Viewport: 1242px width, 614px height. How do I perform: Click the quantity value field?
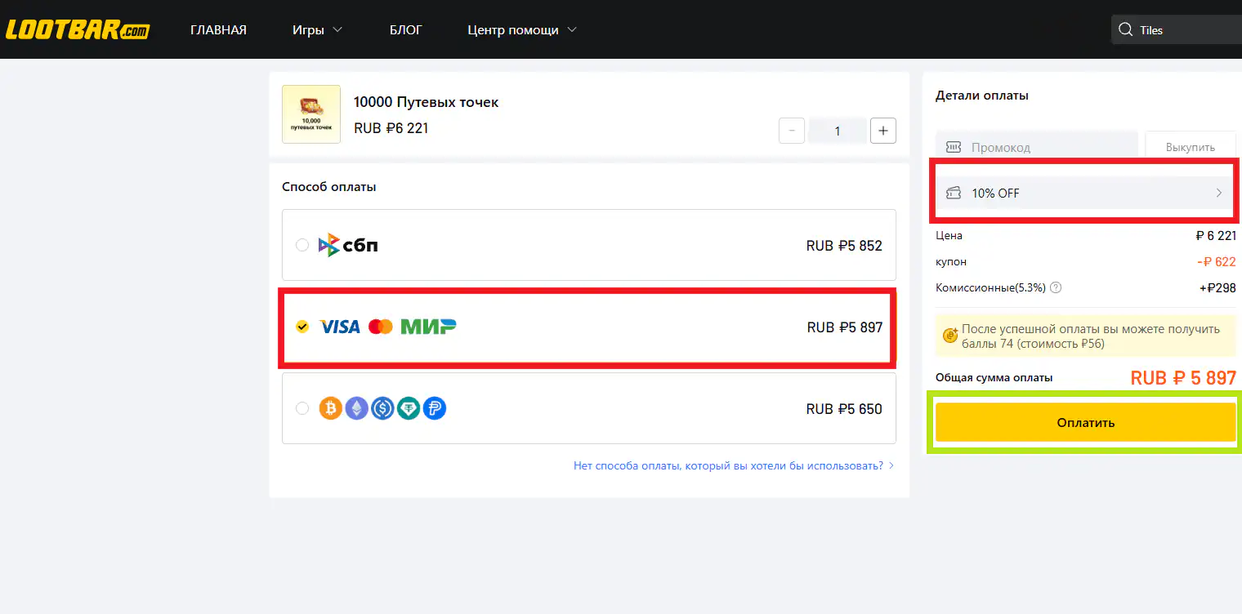(838, 131)
